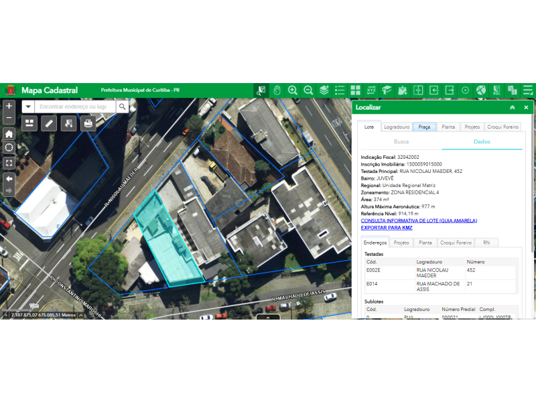Open the print map tool
The image size is (536, 402).
tap(88, 123)
